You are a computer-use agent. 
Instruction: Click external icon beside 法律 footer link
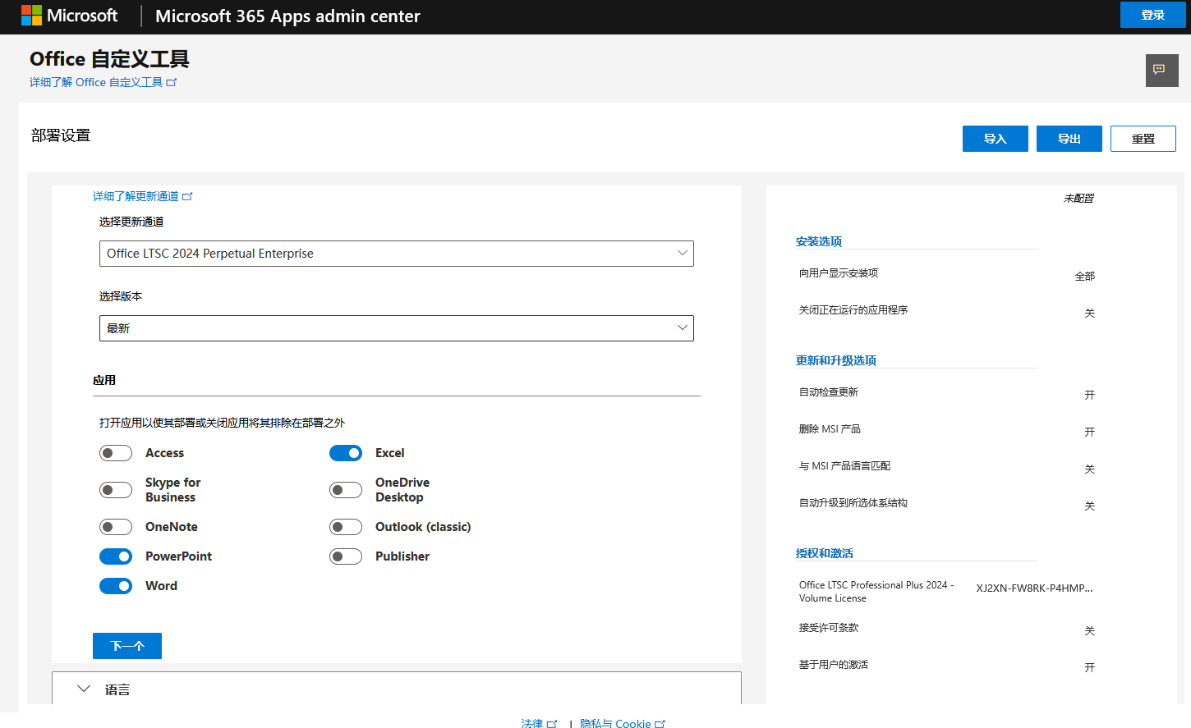[552, 724]
